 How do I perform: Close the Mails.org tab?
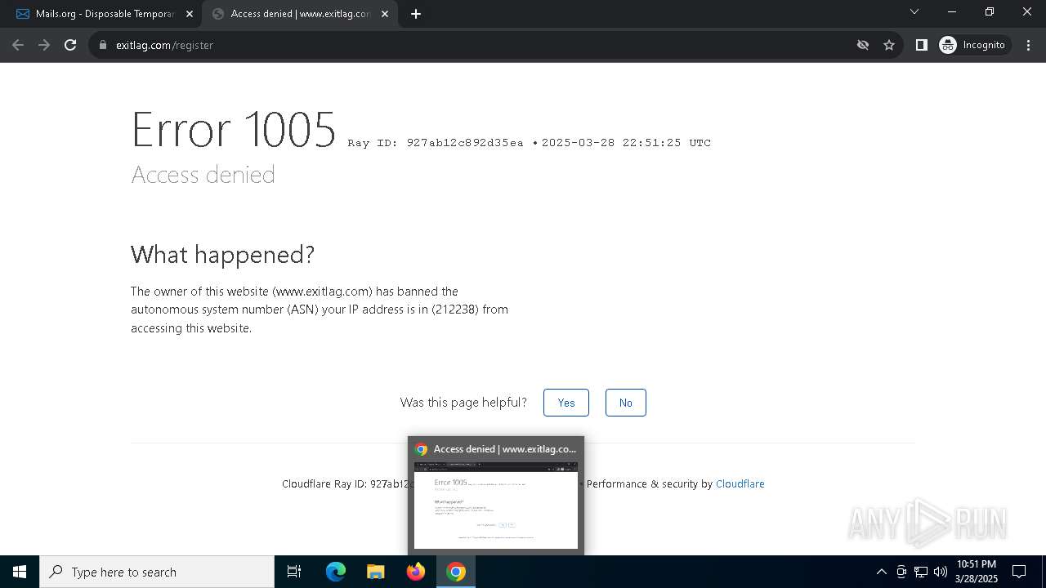(190, 14)
